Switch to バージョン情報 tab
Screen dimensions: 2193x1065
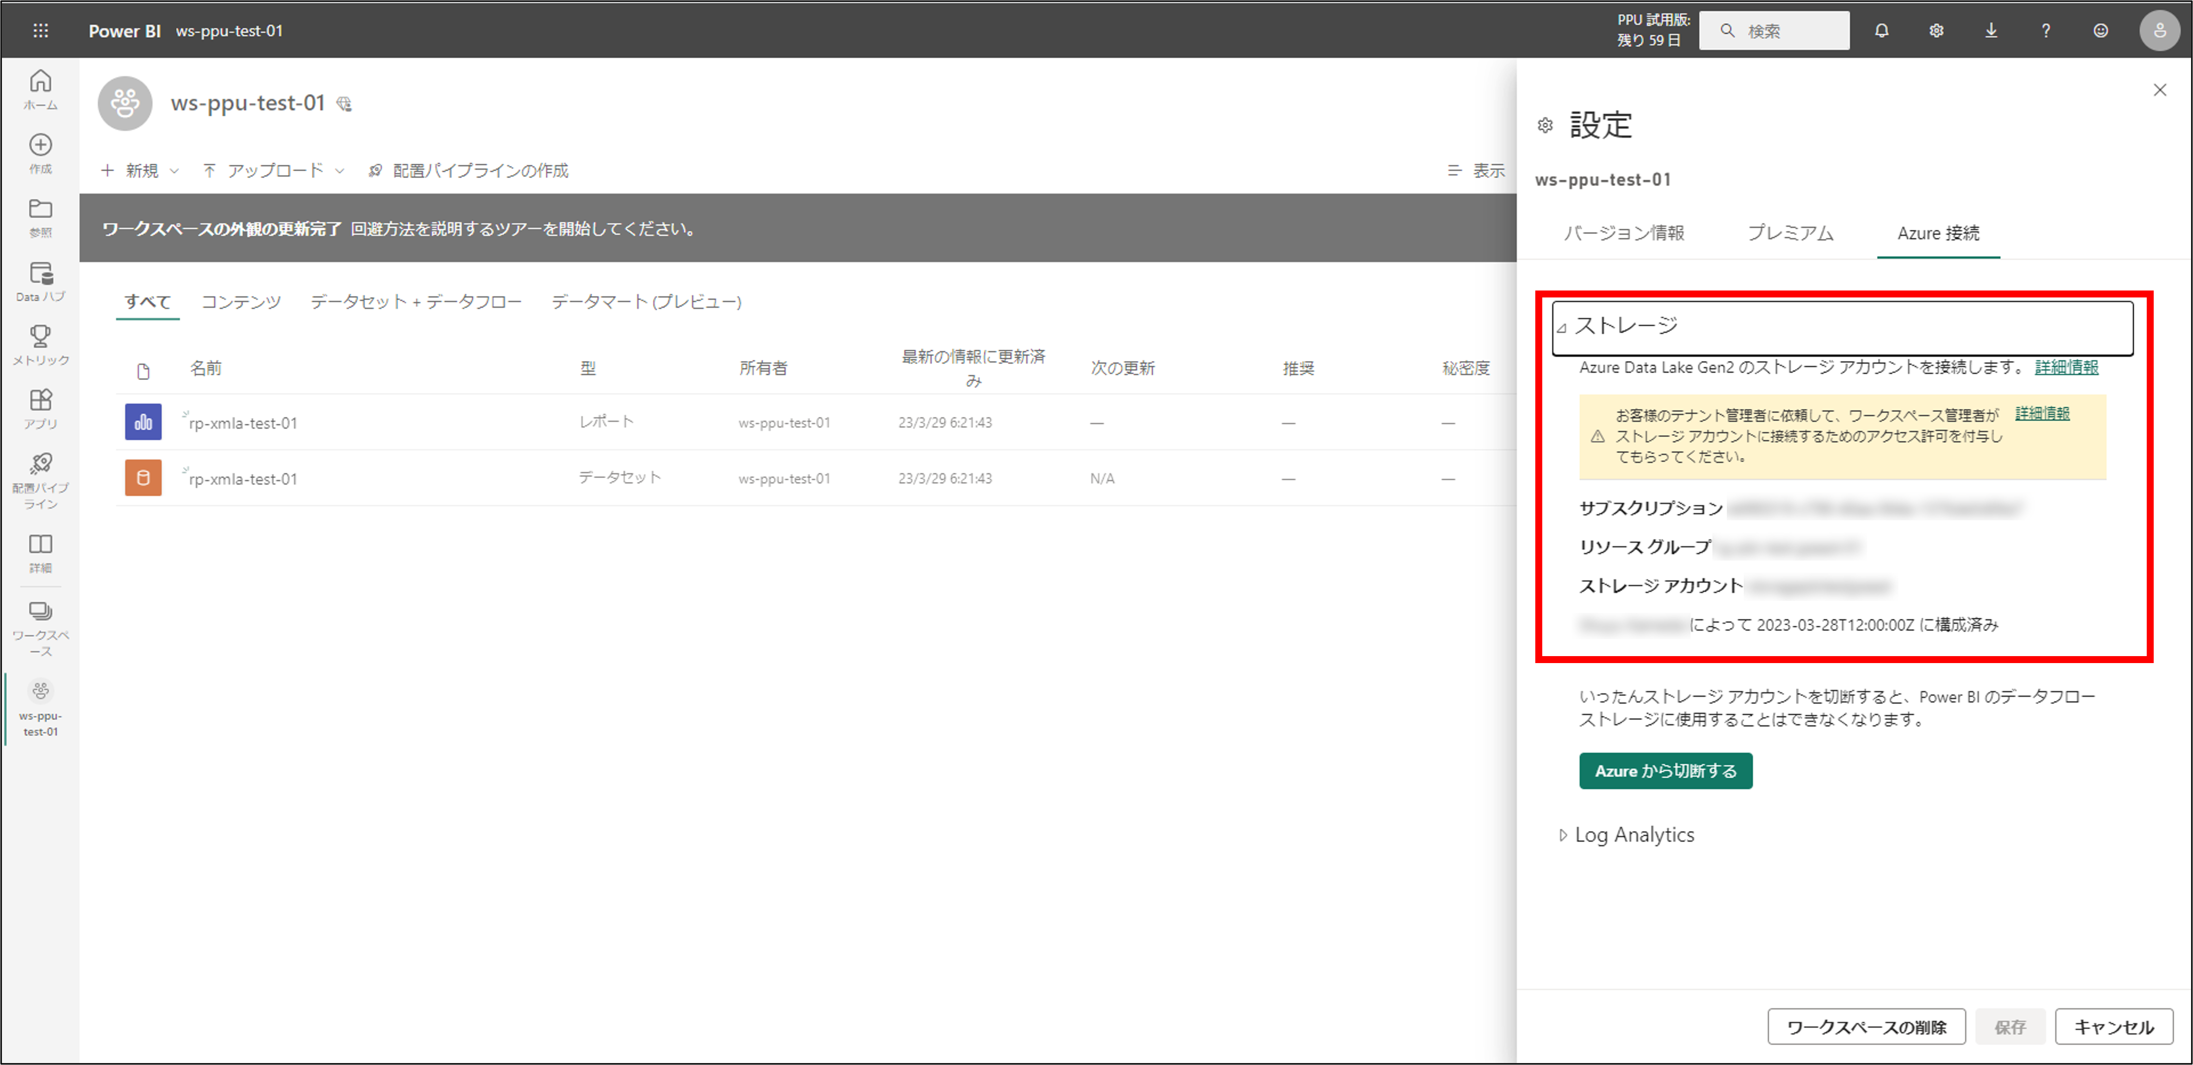1623,232
